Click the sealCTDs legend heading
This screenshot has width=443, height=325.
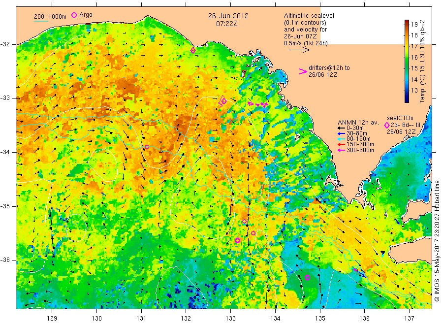click(400, 118)
